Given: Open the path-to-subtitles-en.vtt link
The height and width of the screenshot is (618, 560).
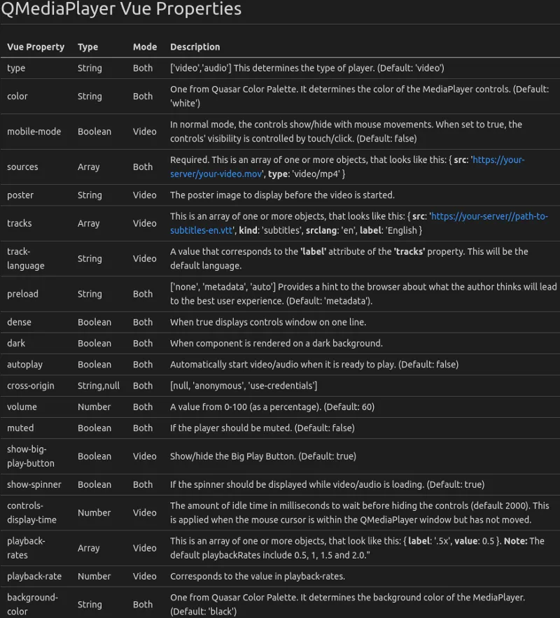Looking at the screenshot, I should (x=359, y=223).
